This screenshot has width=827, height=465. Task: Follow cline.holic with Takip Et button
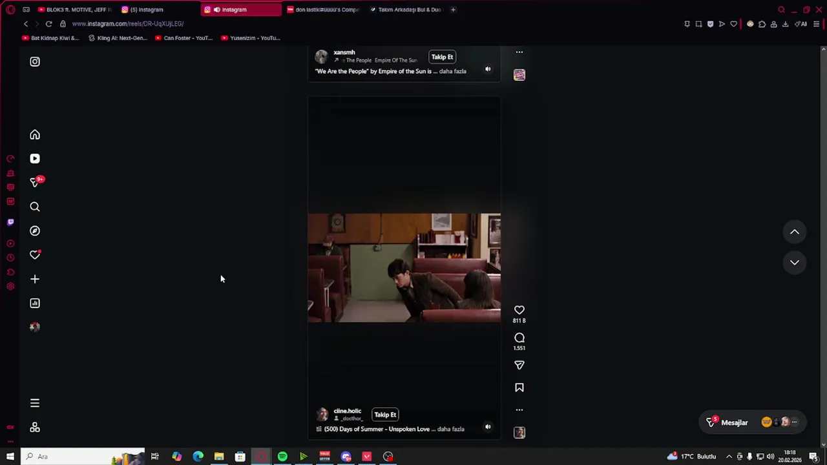[x=385, y=415]
